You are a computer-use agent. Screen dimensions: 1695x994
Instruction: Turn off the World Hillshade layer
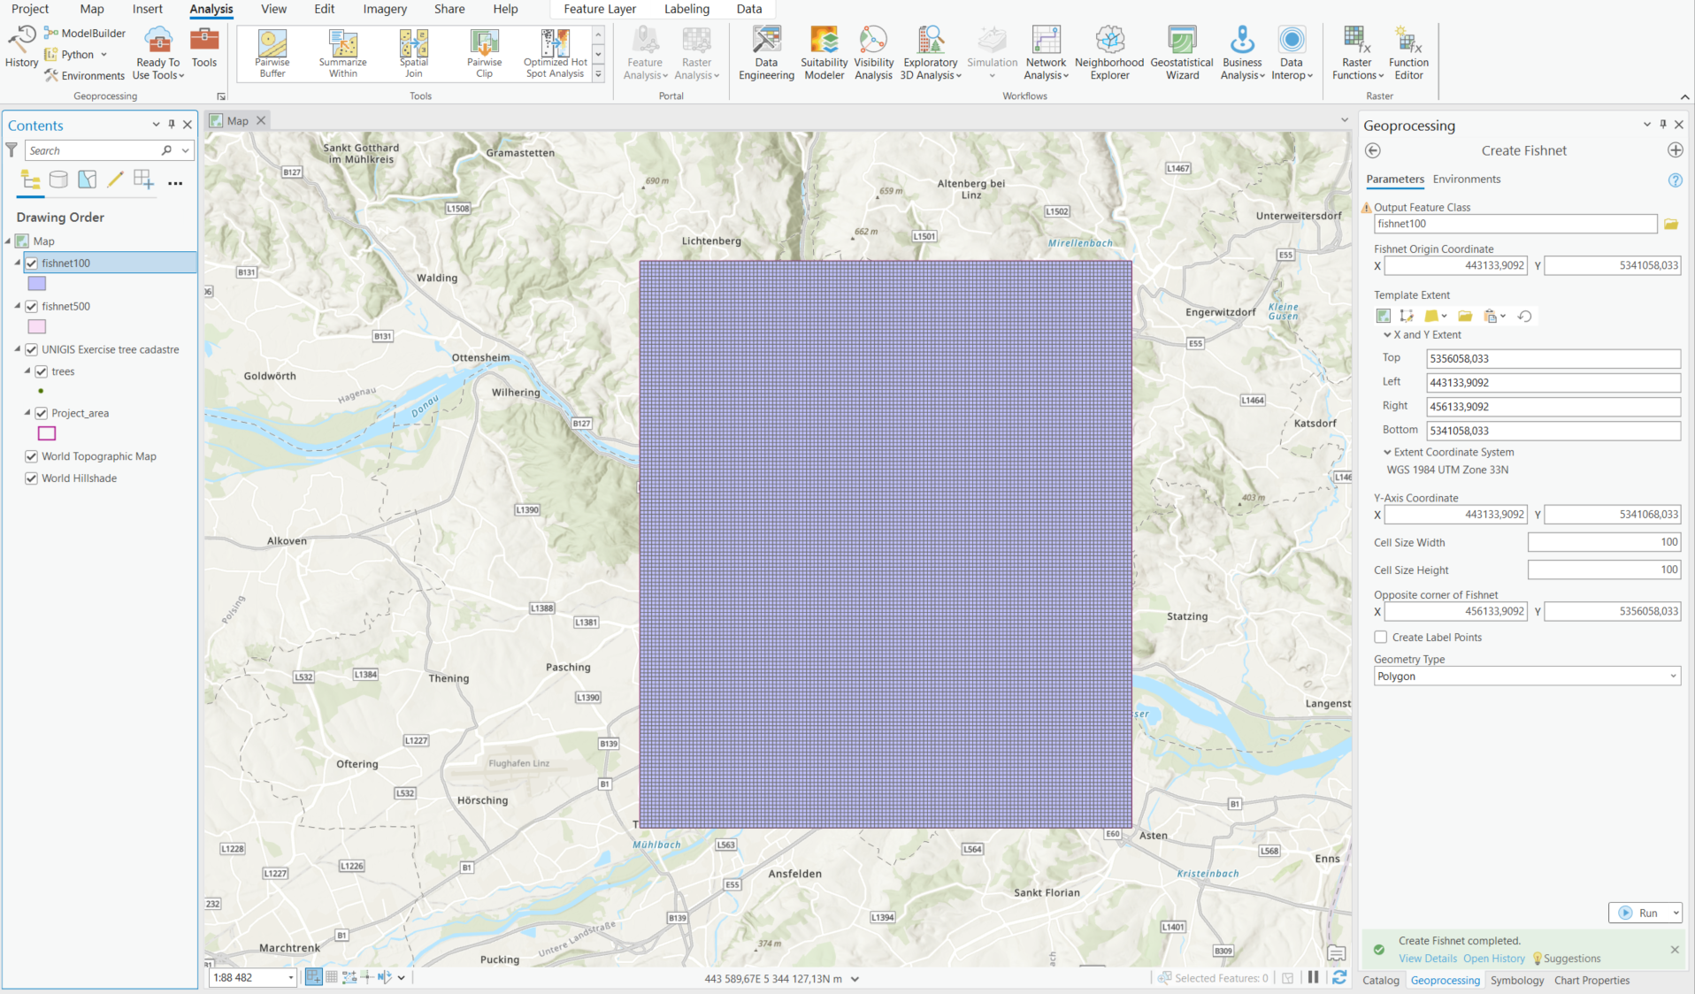point(31,478)
